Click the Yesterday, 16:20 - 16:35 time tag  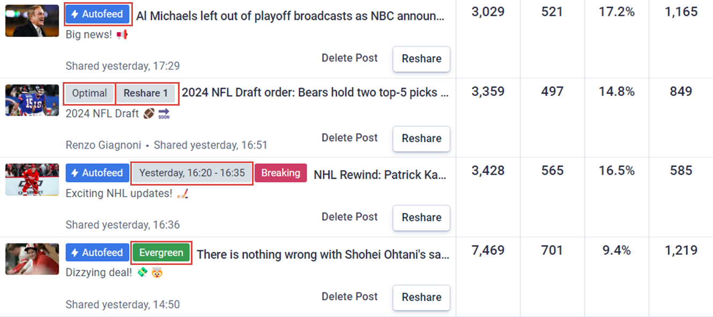tap(192, 173)
